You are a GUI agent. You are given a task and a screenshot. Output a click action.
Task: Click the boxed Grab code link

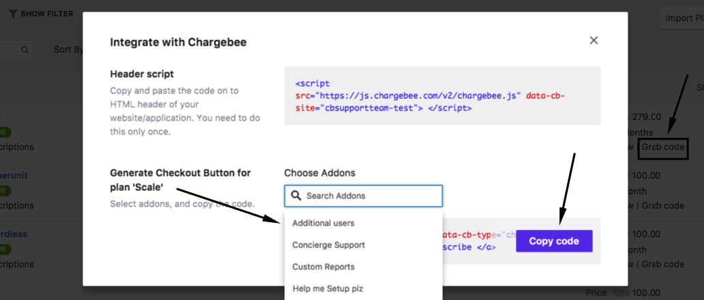[x=663, y=147]
